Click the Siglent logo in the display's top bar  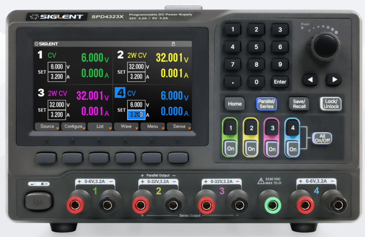(x=46, y=44)
